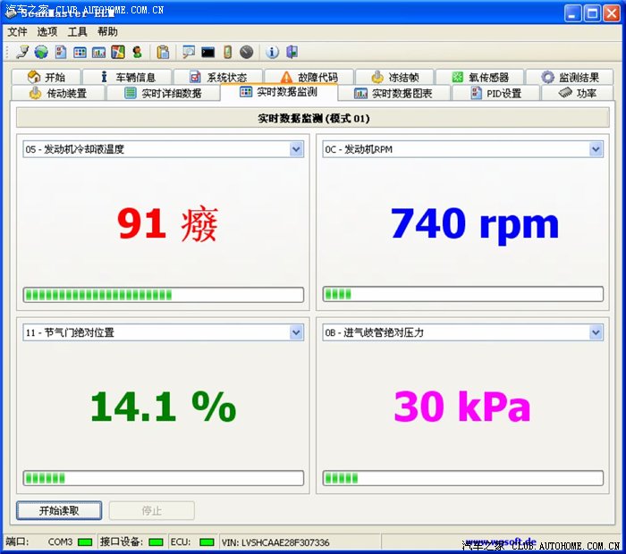The width and height of the screenshot is (626, 554).
Task: Expand the engine coolant temperature dropdown
Action: 297,149
